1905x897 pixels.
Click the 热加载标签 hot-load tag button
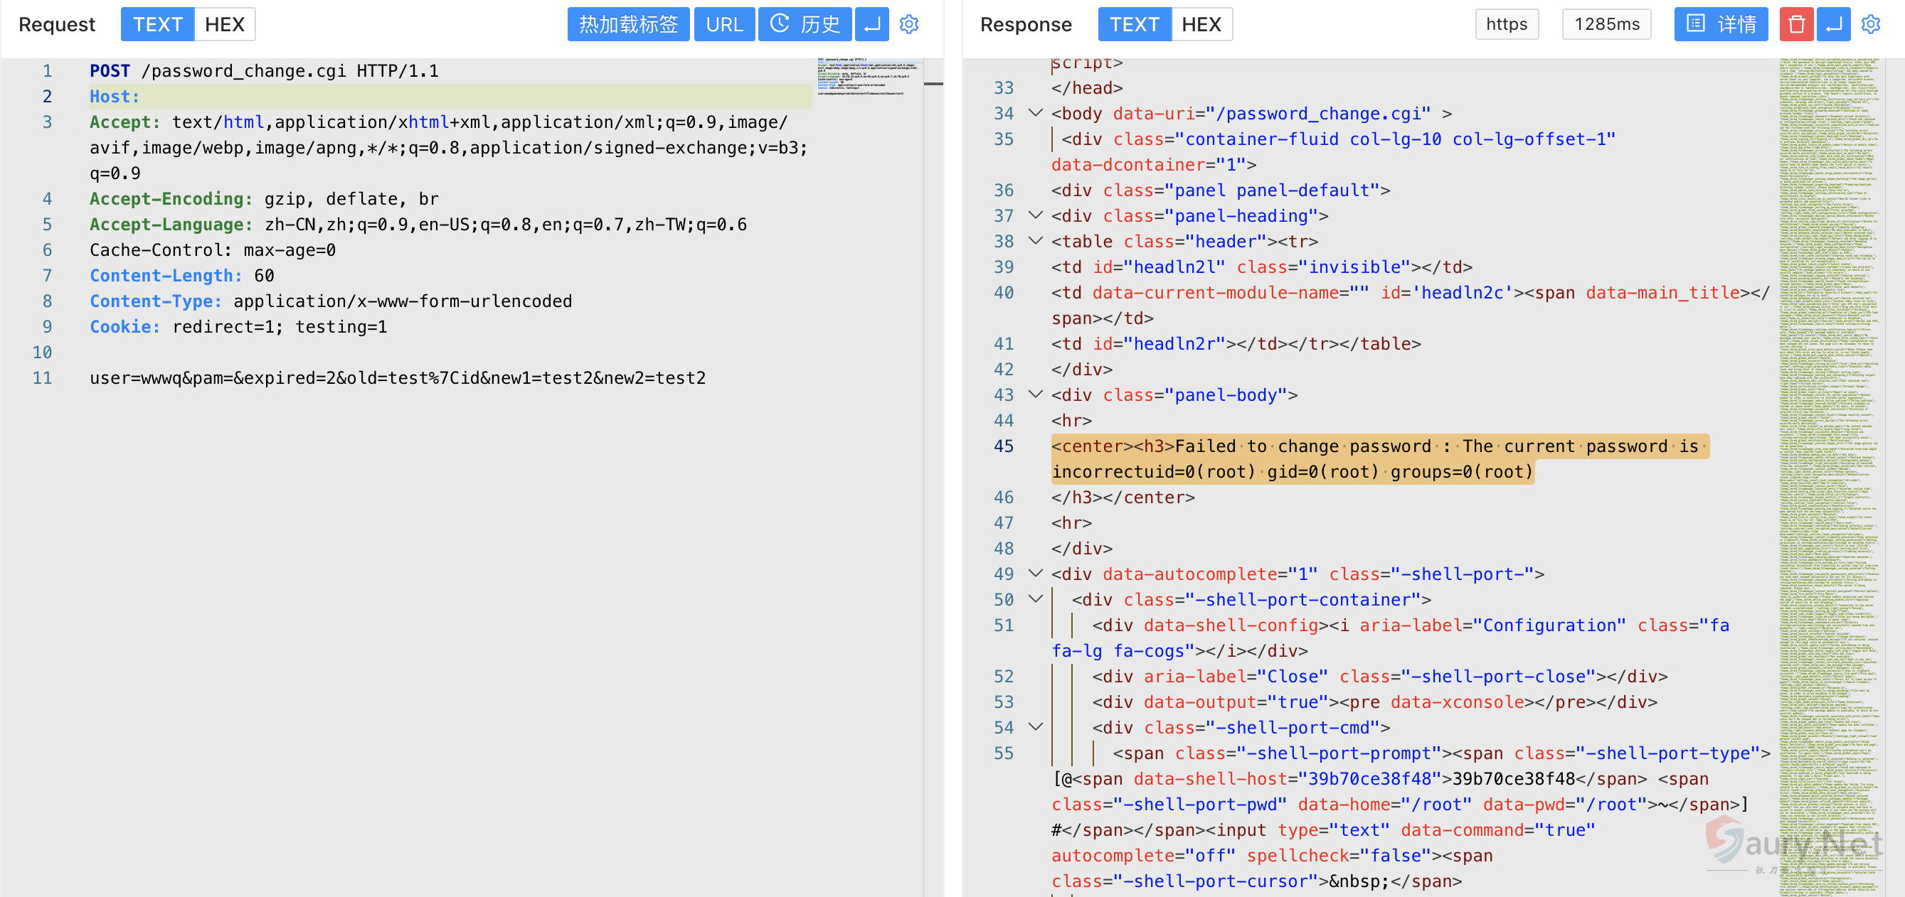[628, 24]
